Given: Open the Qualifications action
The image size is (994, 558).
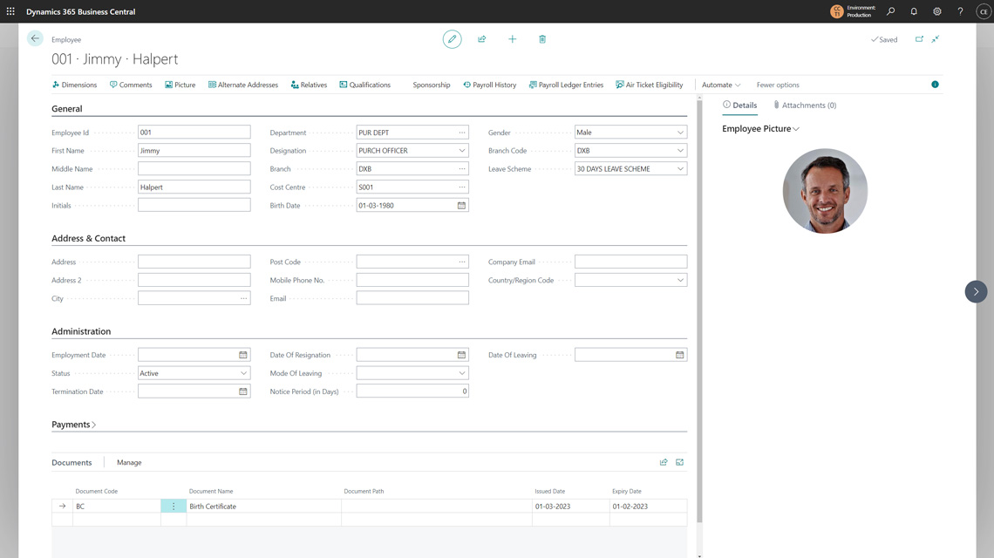Looking at the screenshot, I should (365, 85).
